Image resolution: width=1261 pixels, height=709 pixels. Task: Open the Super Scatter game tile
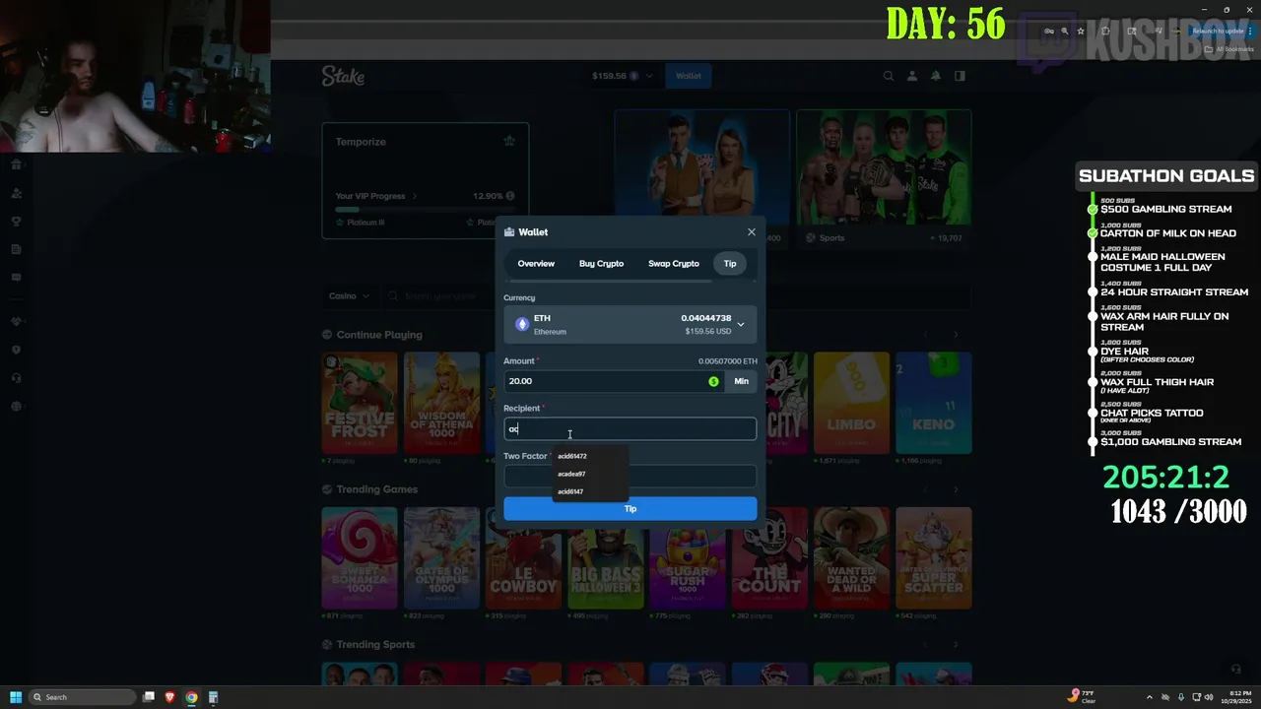coord(933,558)
